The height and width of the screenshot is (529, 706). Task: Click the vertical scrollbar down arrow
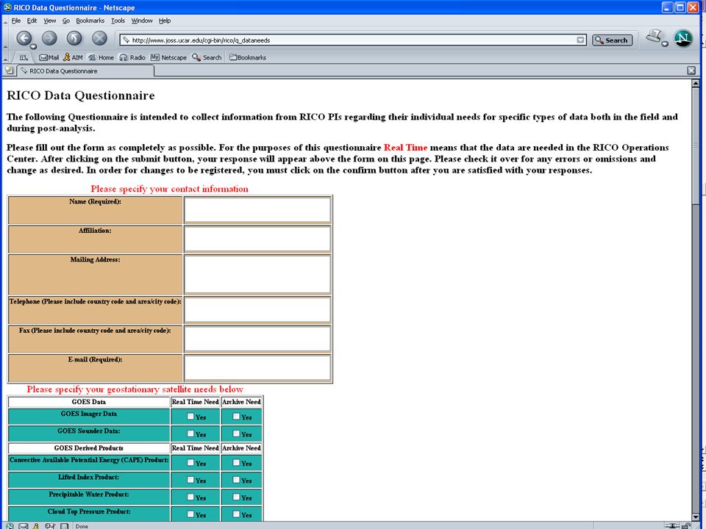click(x=696, y=517)
